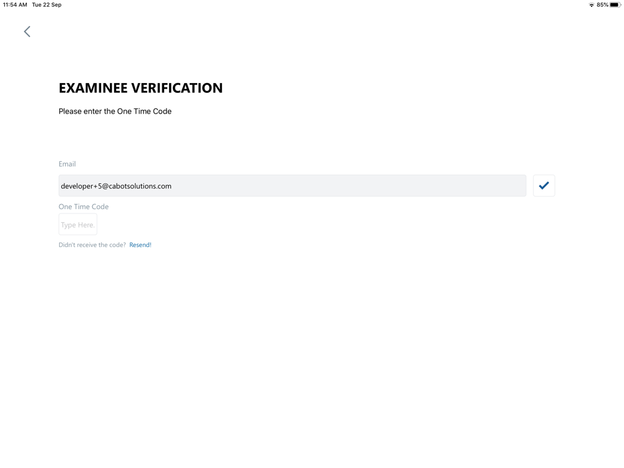
Task: Tap the Email field label
Action: 67,164
